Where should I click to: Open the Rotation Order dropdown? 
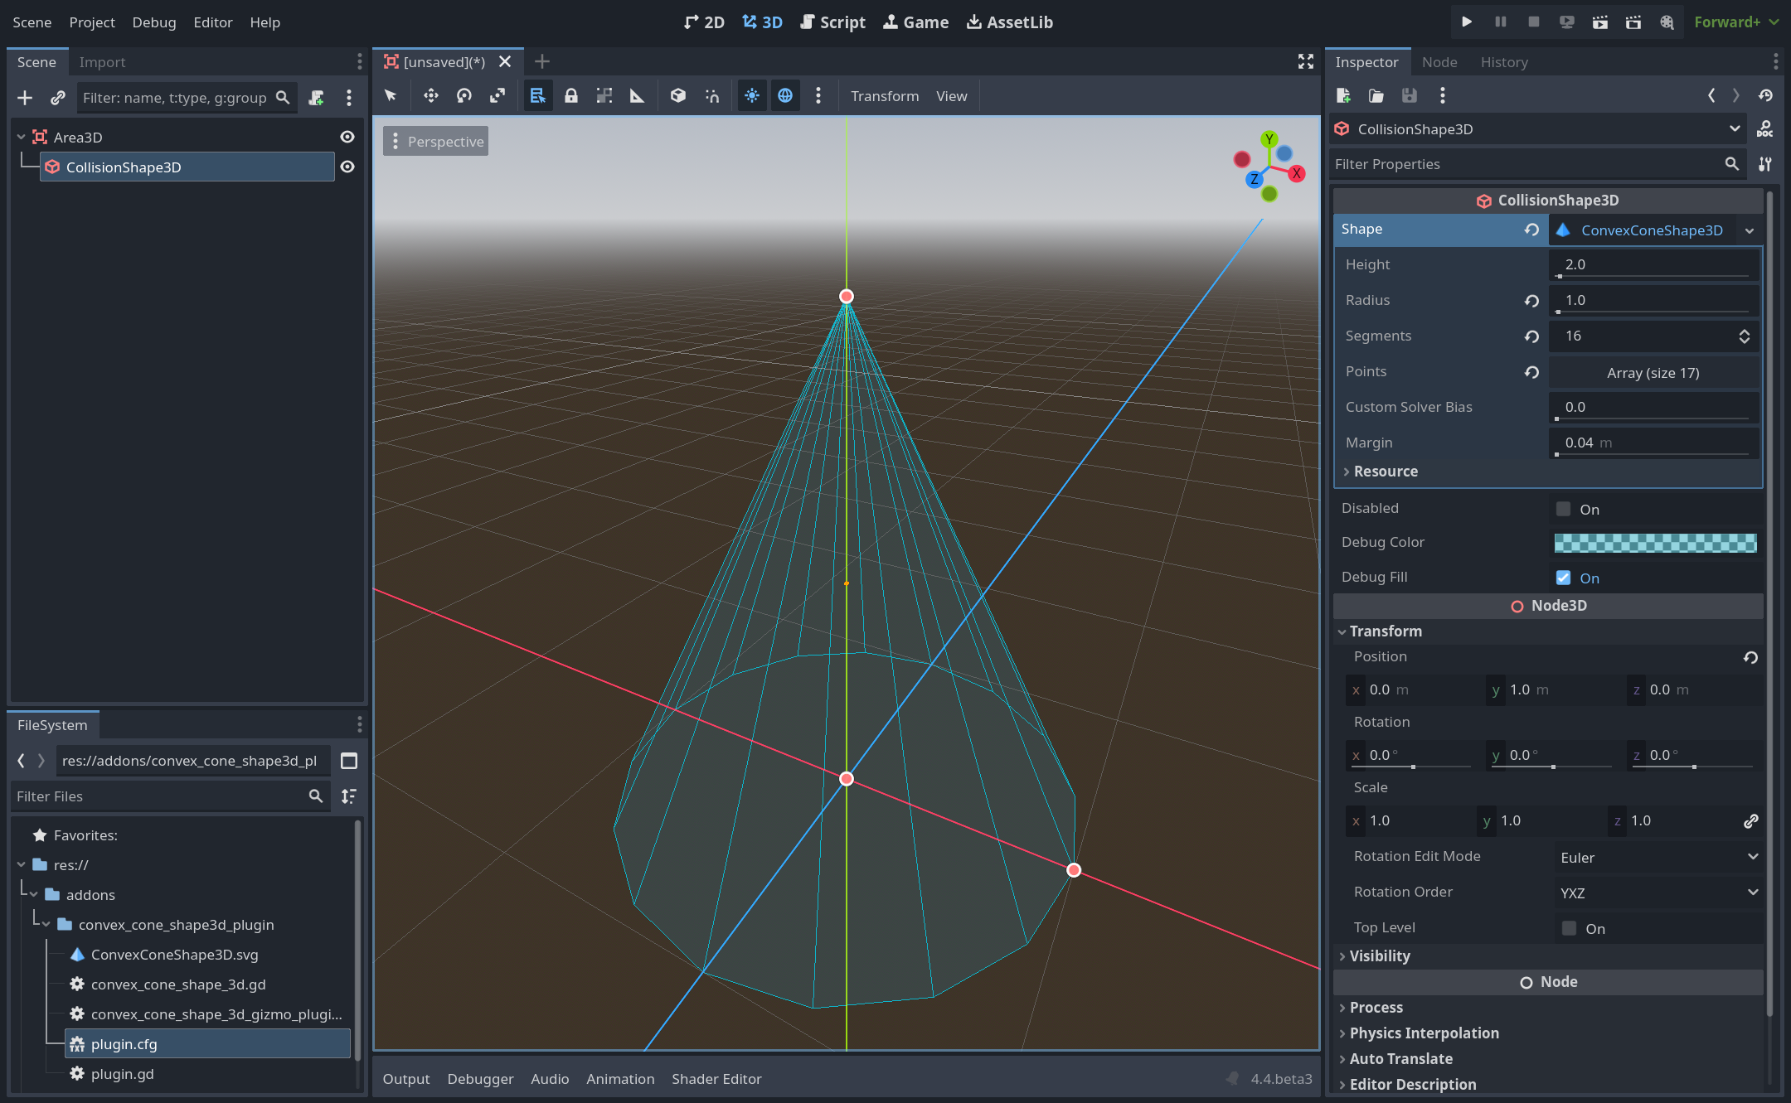point(1658,893)
